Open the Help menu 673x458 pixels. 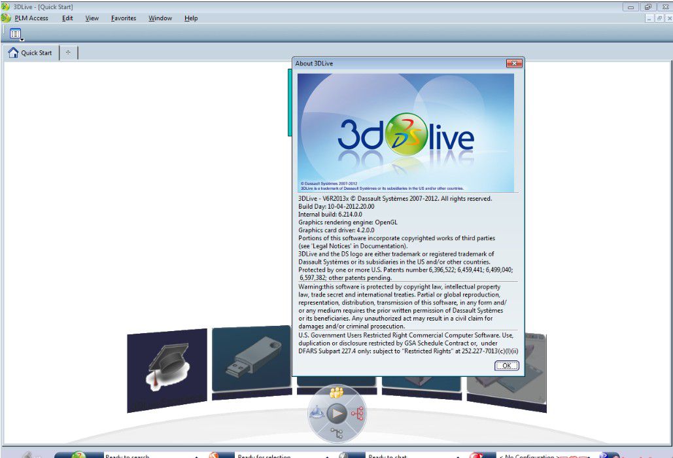[x=191, y=18]
